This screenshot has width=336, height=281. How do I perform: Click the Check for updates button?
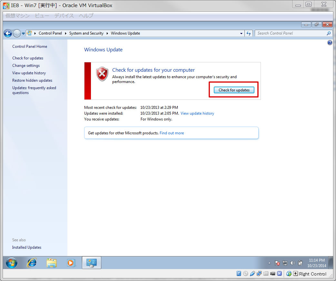point(234,90)
